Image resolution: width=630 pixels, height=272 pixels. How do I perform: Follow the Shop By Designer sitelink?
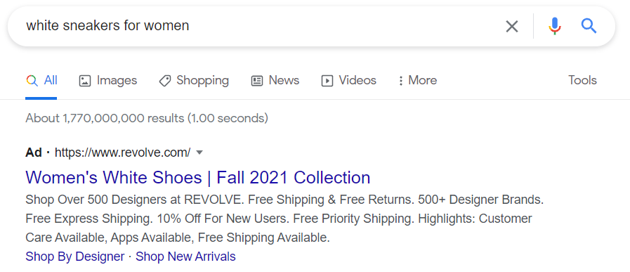click(x=74, y=257)
